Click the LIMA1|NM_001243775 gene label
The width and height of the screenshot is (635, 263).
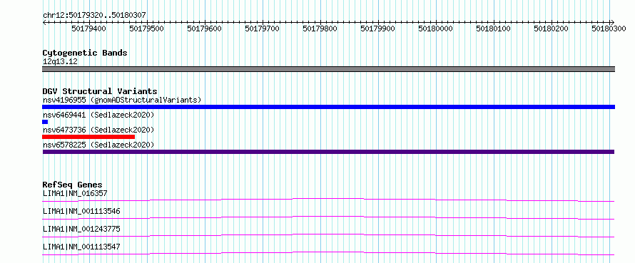click(x=81, y=229)
